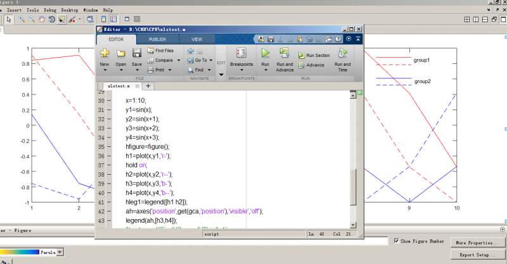Open the Editor Help question mark icon
Screen dimensions: 507x264
click(x=338, y=39)
